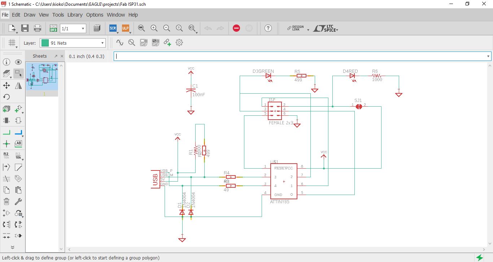Viewport: 493px width, 262px height.
Task: Click the simulation waveform icon
Action: (120, 43)
